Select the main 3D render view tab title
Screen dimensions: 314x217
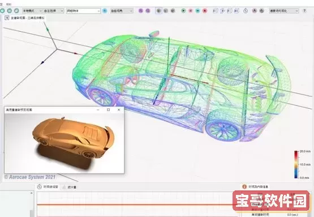[28, 18]
